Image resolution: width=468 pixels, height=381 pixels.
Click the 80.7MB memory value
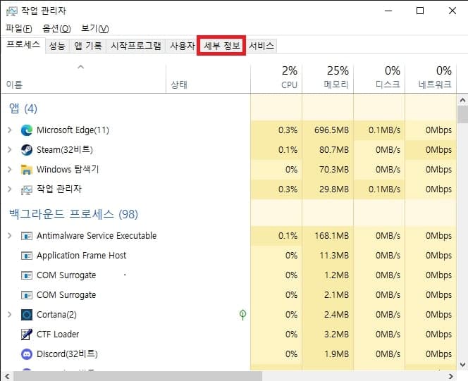333,150
